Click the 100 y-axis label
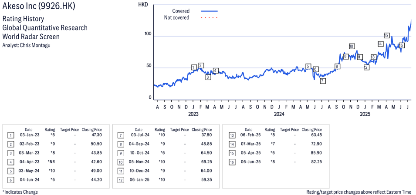416x195 pixels. click(x=147, y=34)
